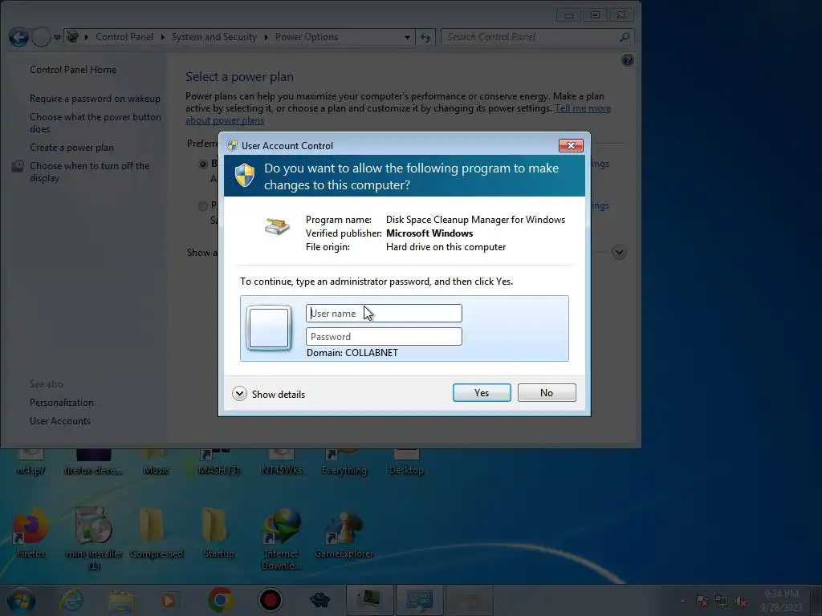Select the second power plan radio button
Screen dimensions: 822x616
point(203,205)
